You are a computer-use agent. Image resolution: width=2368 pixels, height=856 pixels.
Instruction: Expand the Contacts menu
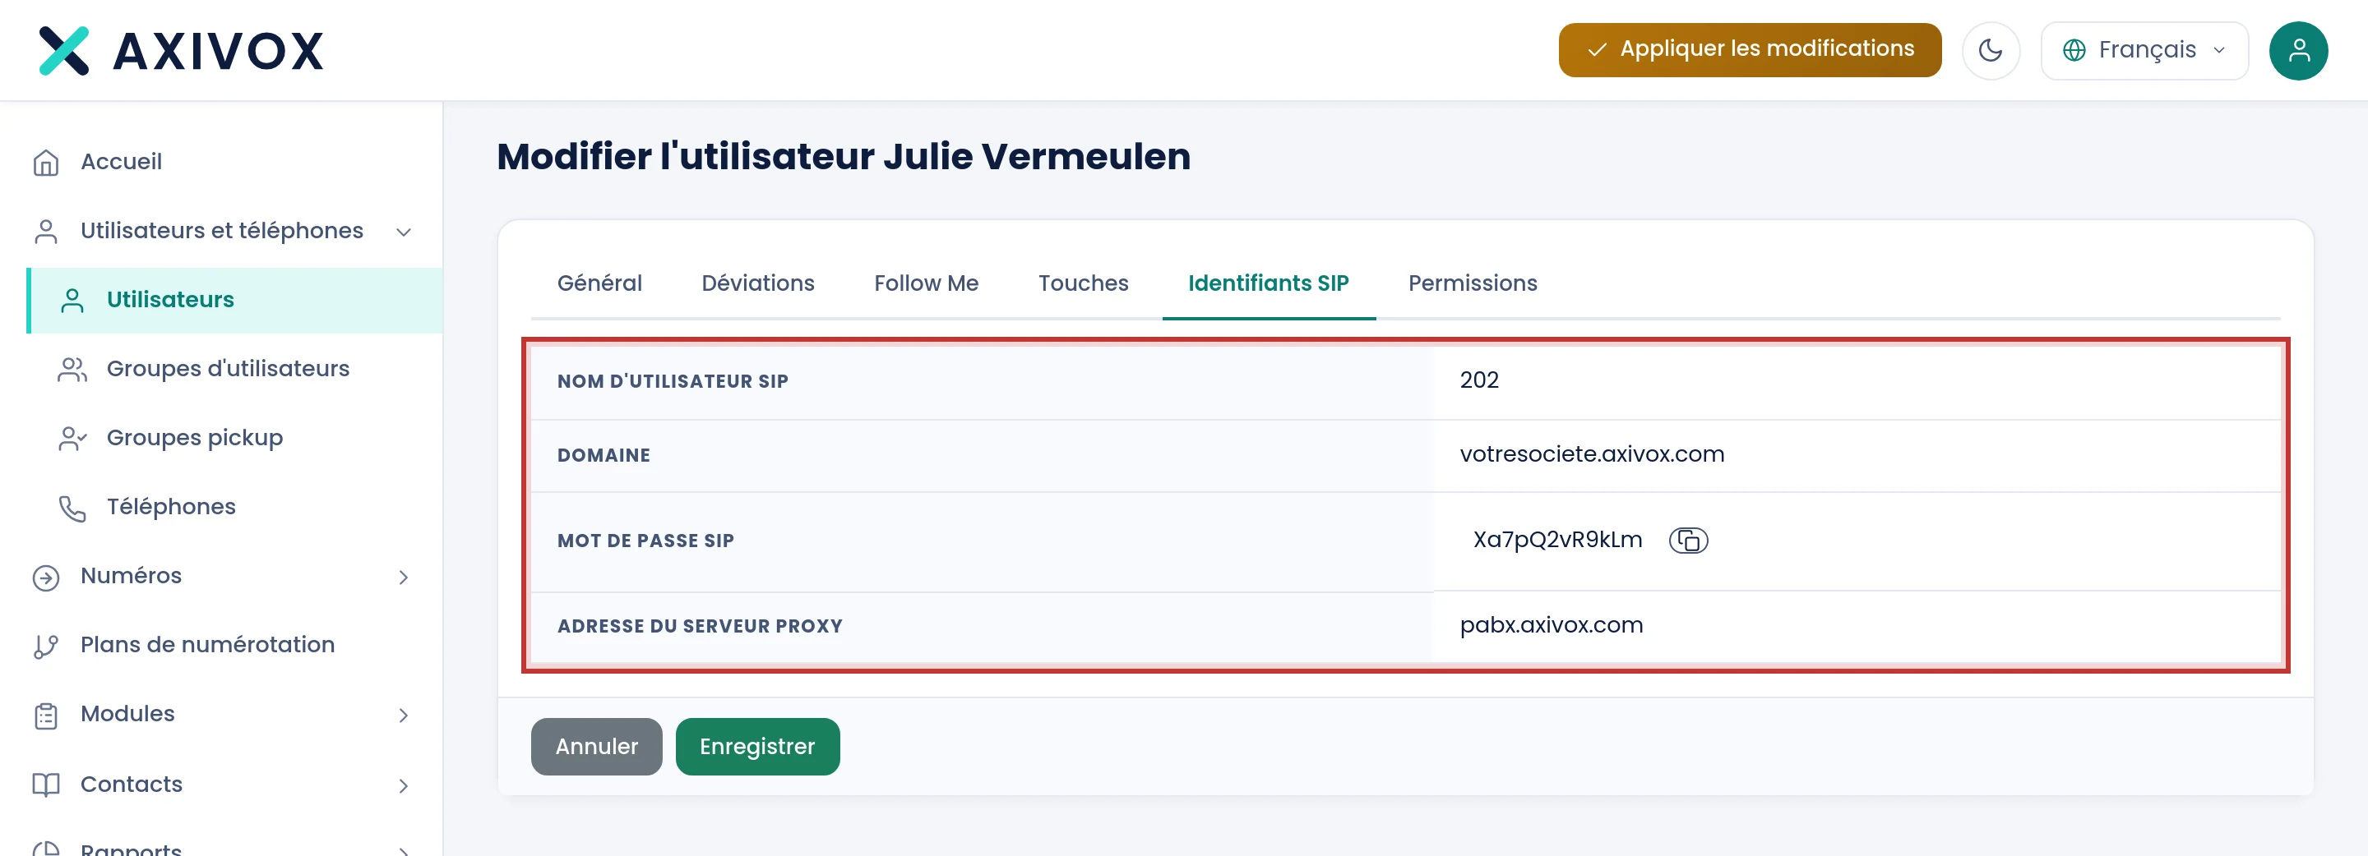[404, 785]
